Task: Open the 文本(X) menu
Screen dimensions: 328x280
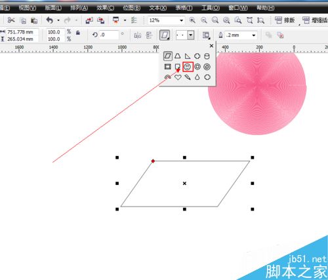Action: (157, 8)
